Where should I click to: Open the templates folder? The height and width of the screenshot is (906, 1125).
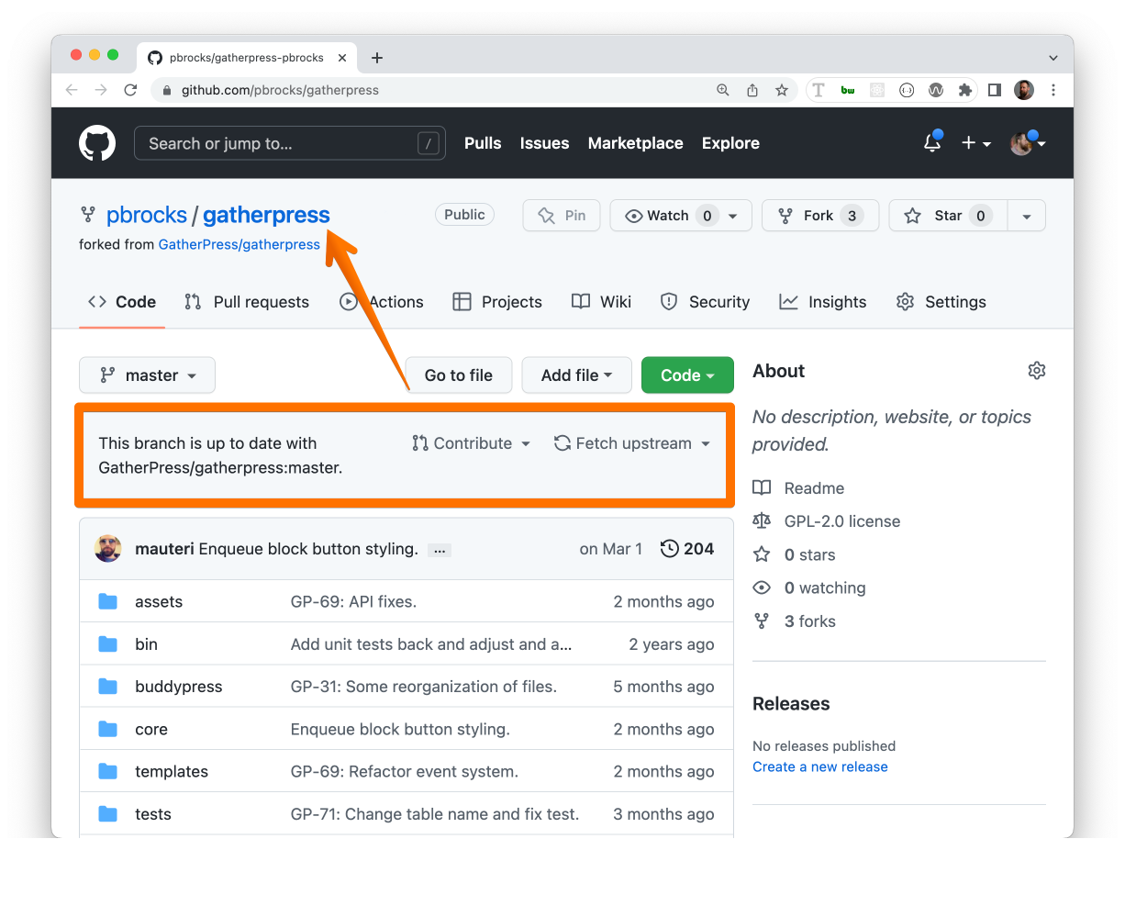pos(172,772)
